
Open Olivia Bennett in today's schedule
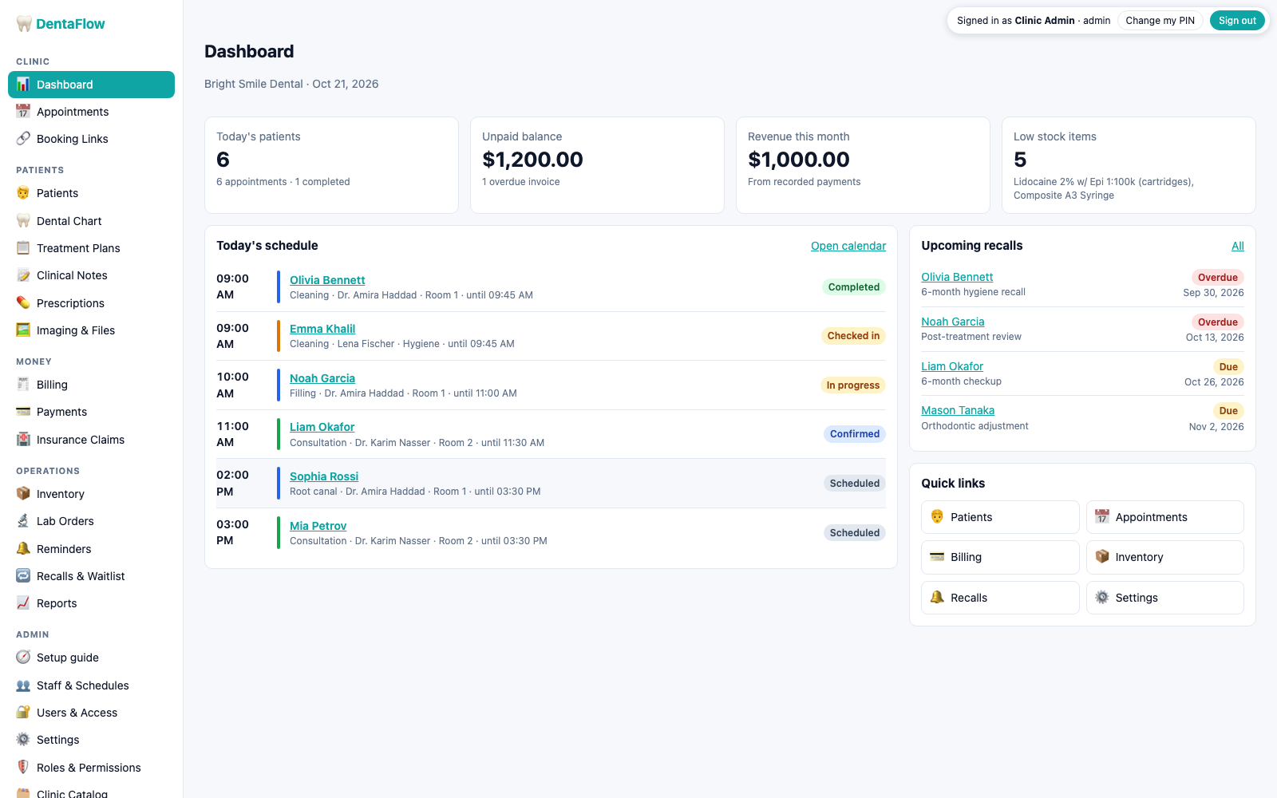(327, 280)
